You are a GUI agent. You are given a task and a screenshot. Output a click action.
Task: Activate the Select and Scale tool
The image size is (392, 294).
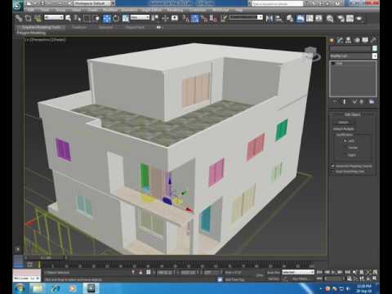point(126,18)
